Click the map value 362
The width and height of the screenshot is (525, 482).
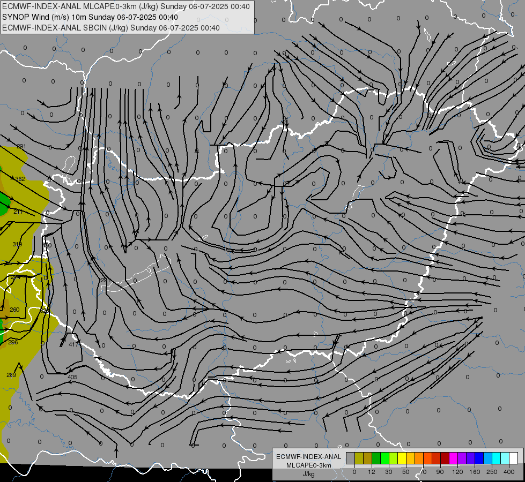(20, 179)
